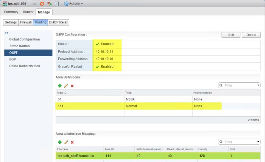Select the area 111 Normal row
Screen dimensions: 265x162
[x=158, y=106]
